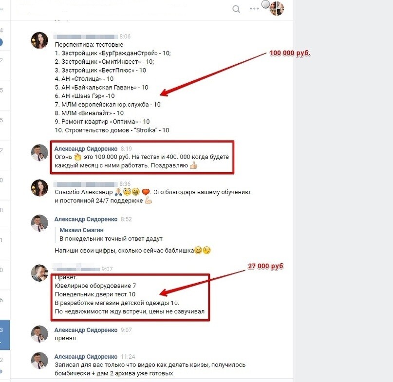Select the «принял» message
The height and width of the screenshot is (382, 393).
click(x=65, y=338)
